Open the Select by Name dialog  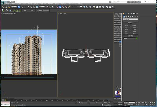click(x=22, y=7)
